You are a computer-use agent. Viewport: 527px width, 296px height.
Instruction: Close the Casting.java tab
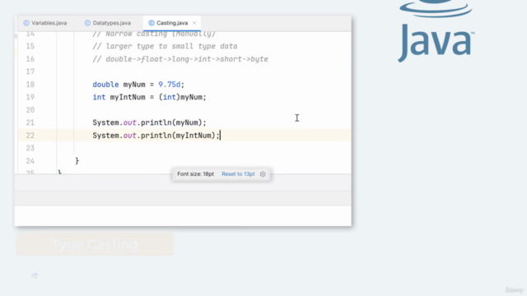(x=194, y=23)
